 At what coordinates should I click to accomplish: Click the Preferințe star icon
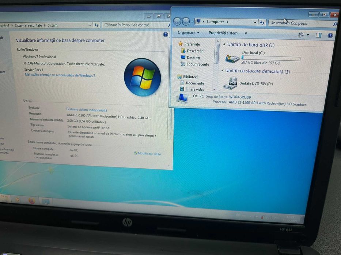point(180,44)
